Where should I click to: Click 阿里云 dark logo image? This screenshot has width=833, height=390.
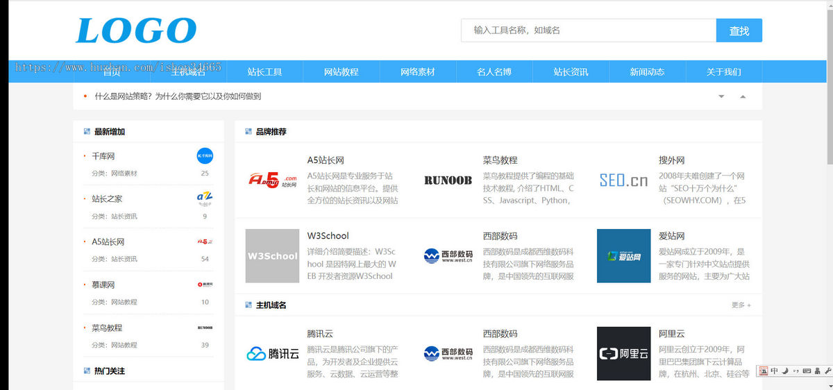623,354
